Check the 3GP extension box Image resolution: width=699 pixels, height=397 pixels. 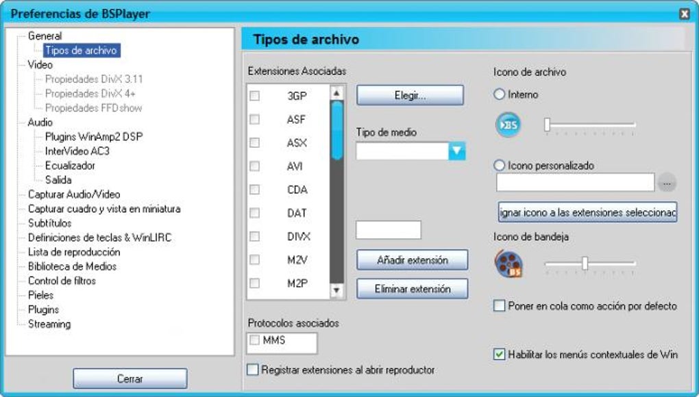pos(254,96)
